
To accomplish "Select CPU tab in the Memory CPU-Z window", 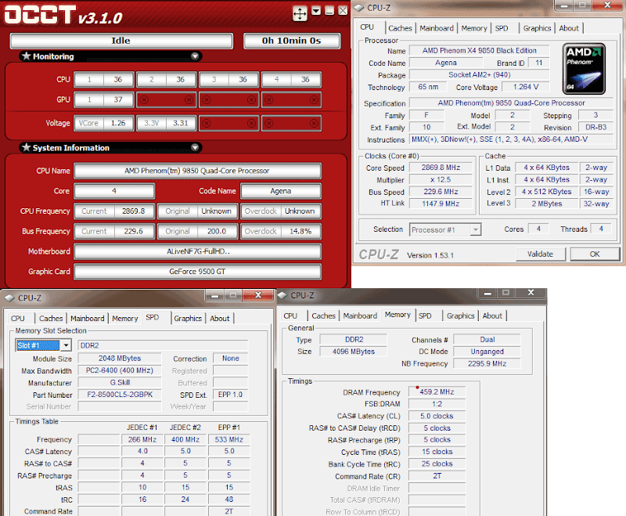I will click(x=290, y=316).
